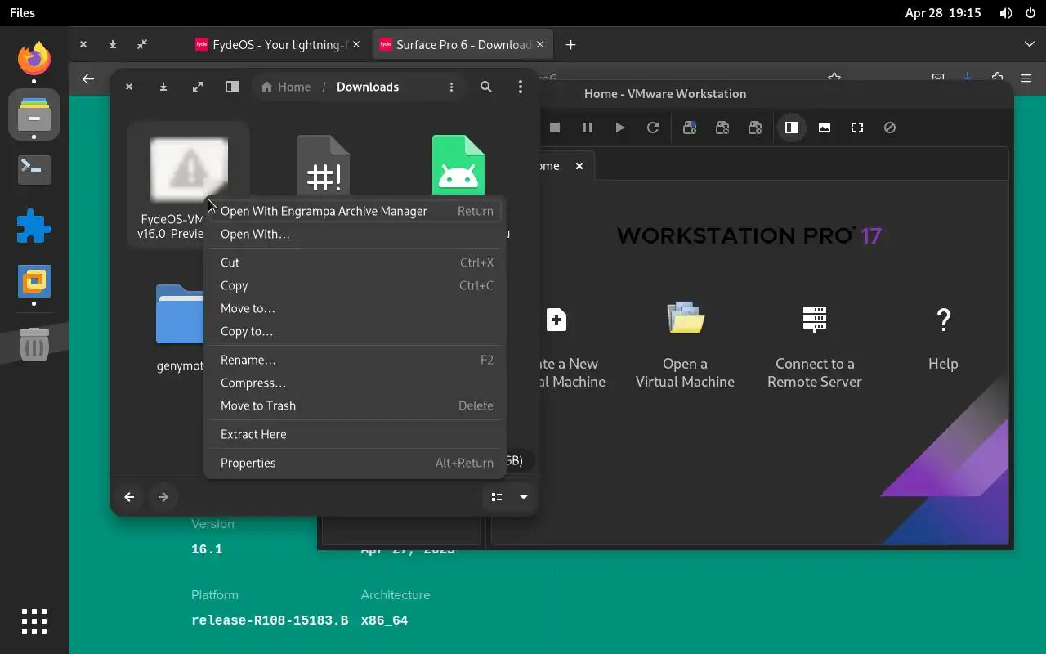
Task: Open Extensions puzzle app in dock
Action: pyautogui.click(x=34, y=226)
